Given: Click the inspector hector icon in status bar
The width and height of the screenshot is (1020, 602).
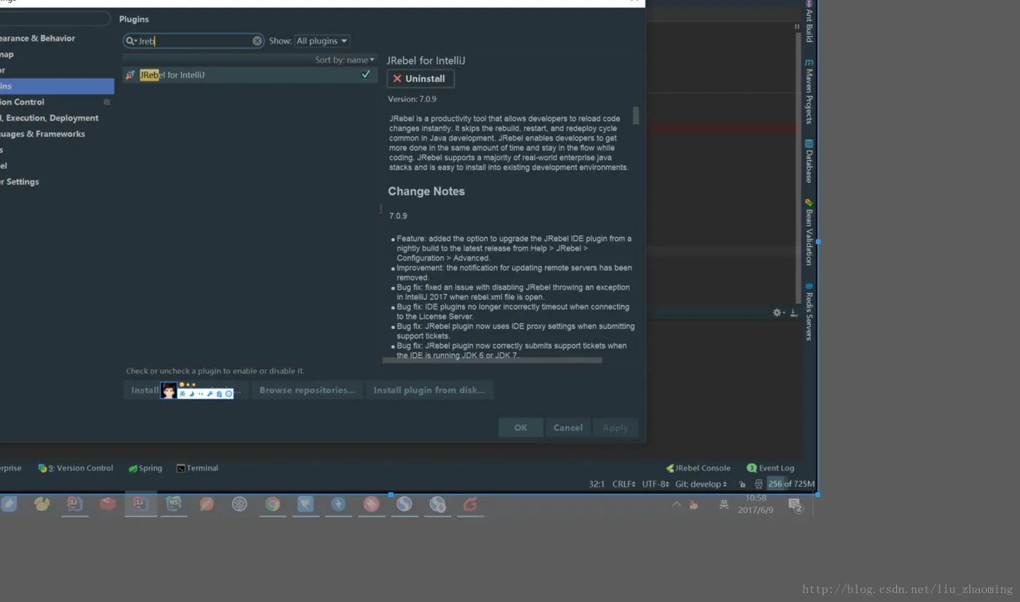Looking at the screenshot, I should [x=758, y=484].
